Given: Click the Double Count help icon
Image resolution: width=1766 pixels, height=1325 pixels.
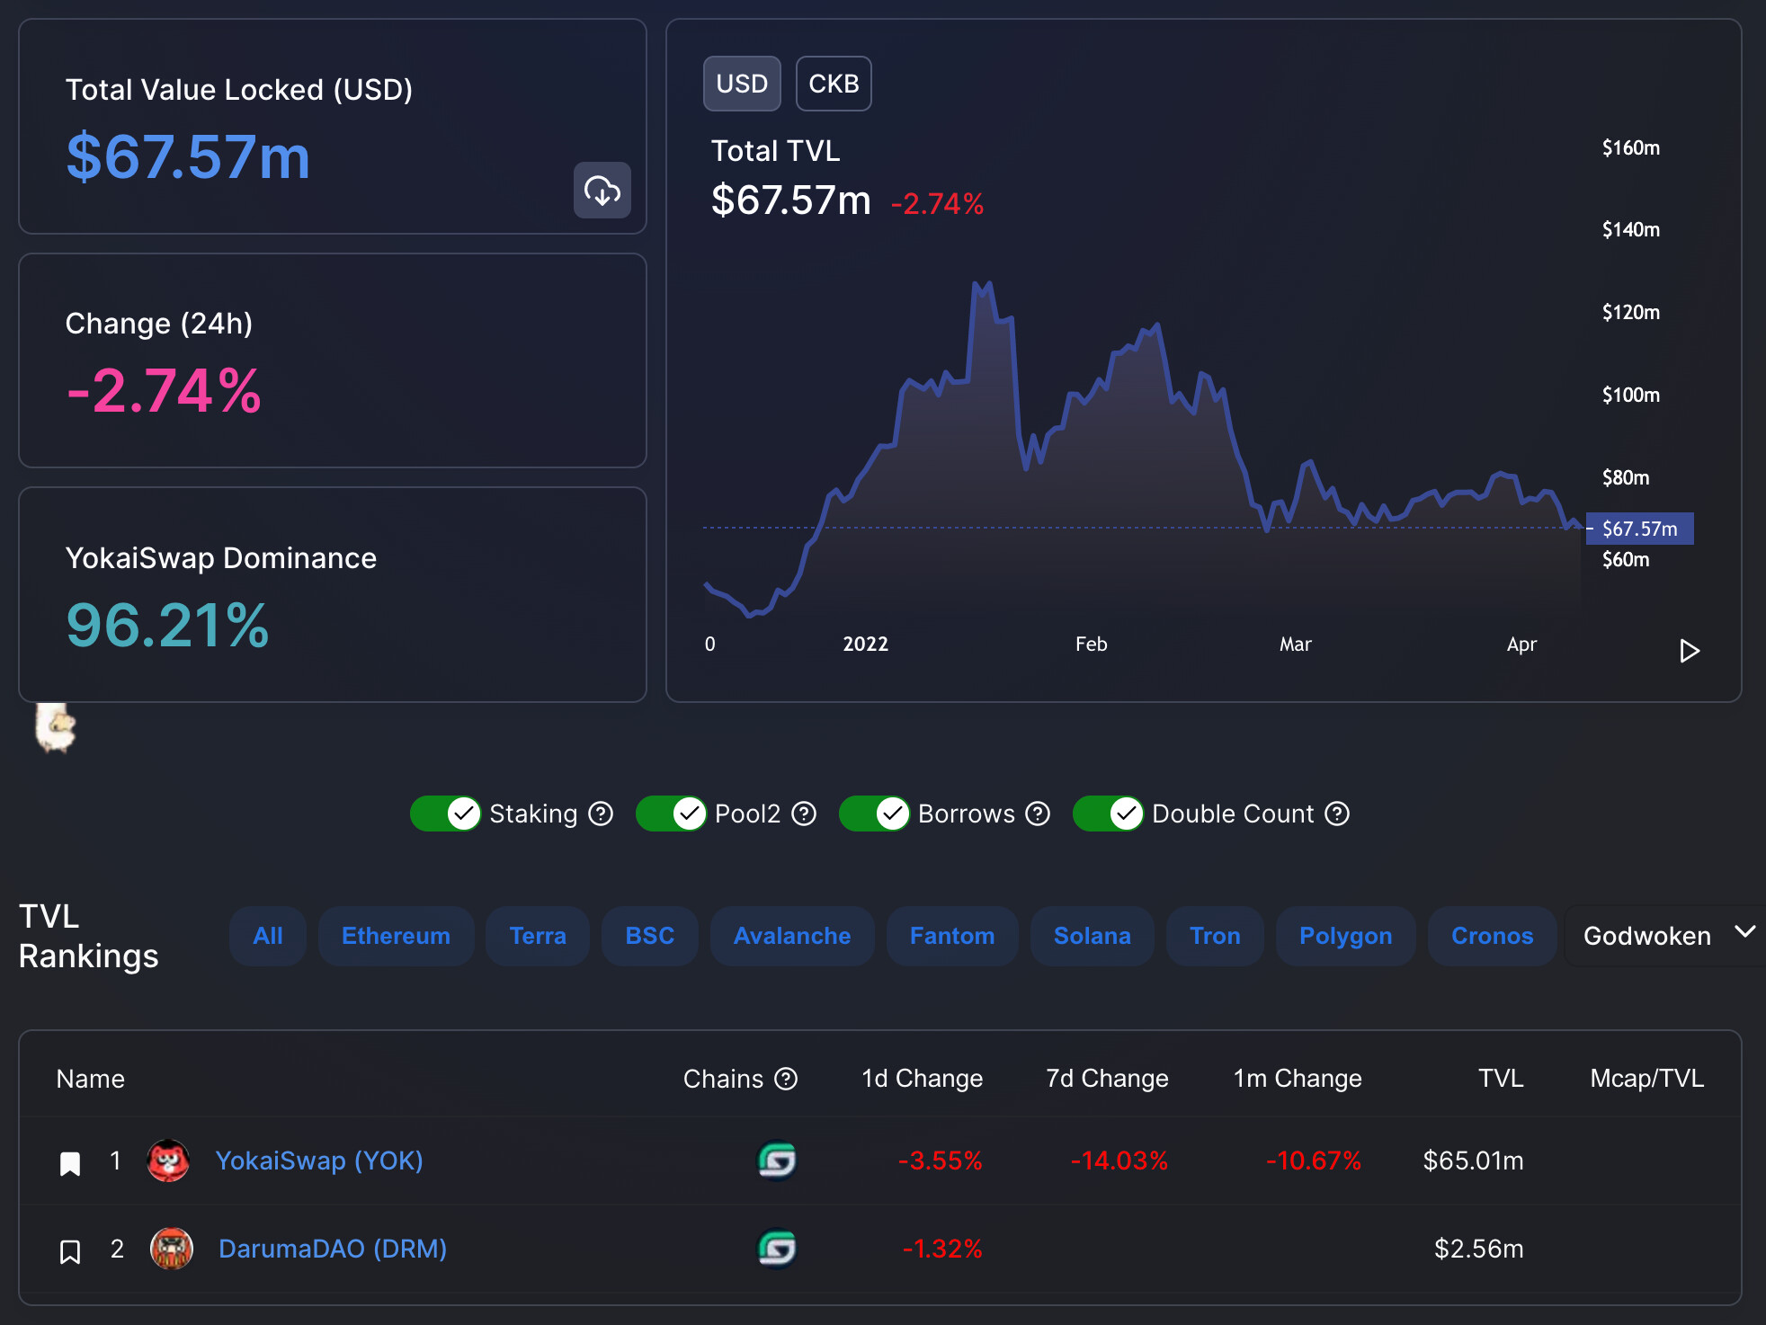Looking at the screenshot, I should 1337,814.
